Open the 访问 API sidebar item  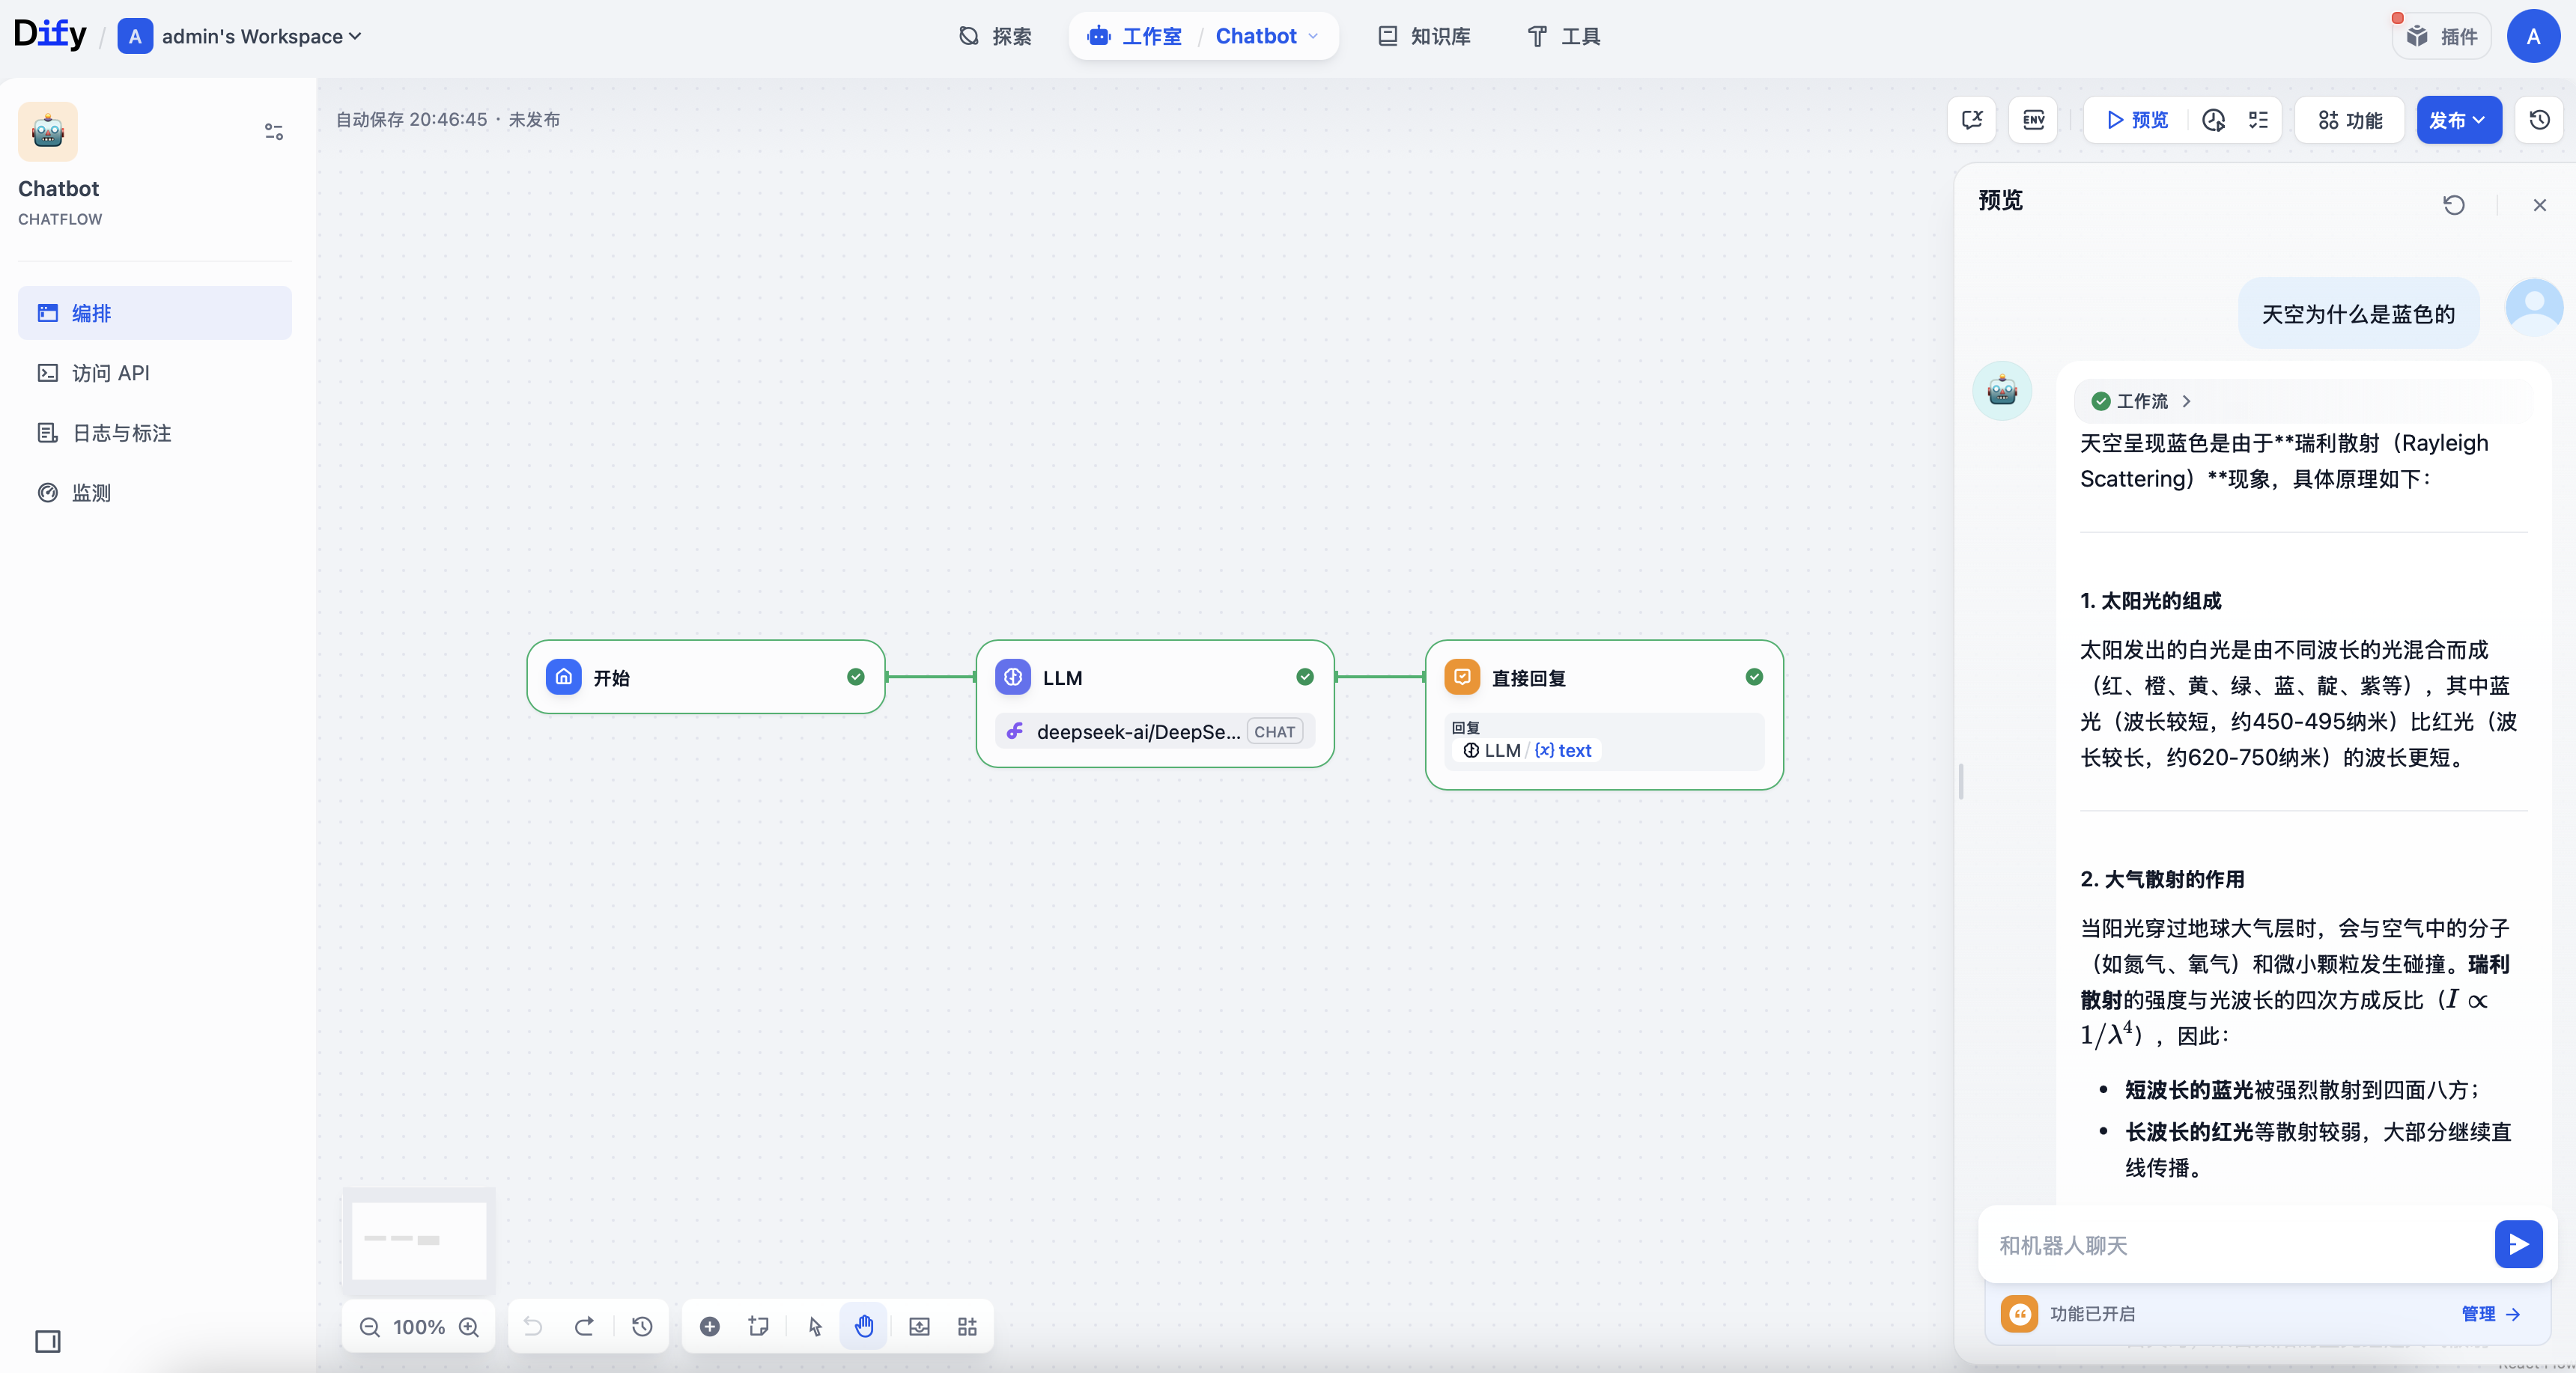pyautogui.click(x=110, y=373)
